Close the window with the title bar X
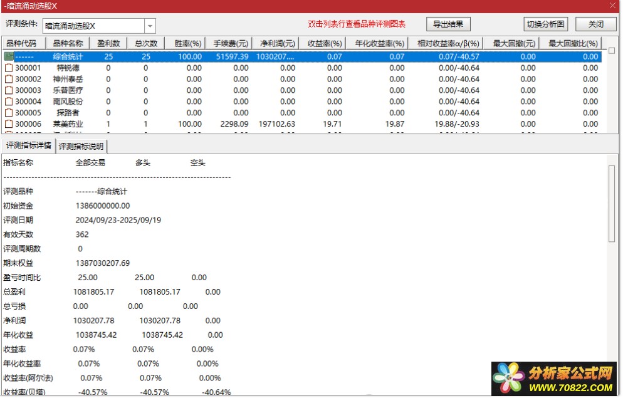The image size is (623, 398). point(612,5)
